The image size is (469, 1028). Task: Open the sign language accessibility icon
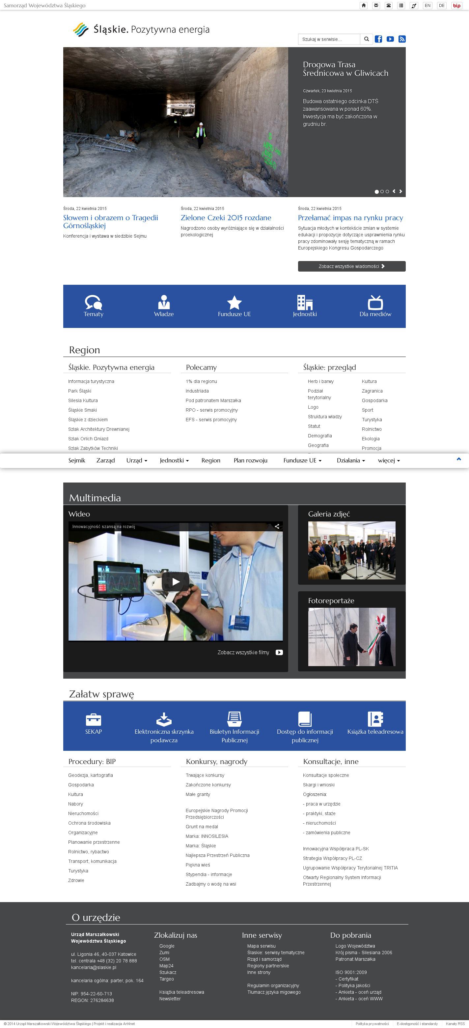(x=414, y=6)
